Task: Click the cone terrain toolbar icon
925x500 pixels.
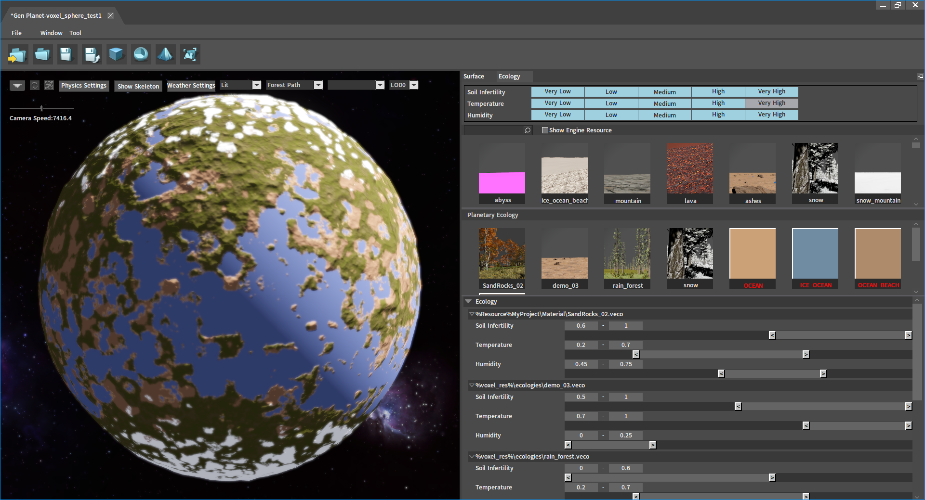Action: tap(165, 54)
